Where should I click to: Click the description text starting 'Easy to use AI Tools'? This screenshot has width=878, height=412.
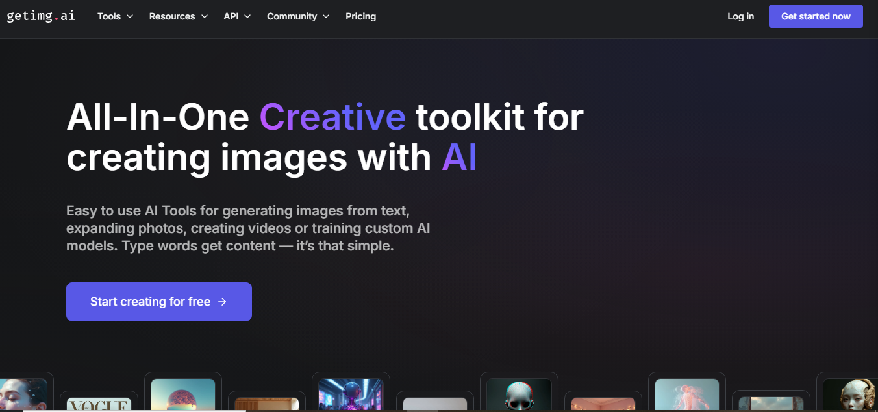[x=248, y=228]
